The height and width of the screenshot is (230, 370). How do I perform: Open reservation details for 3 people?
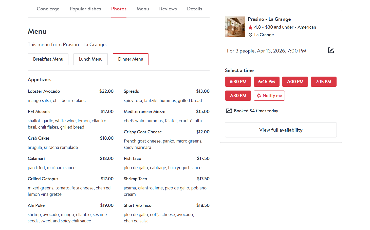click(266, 51)
